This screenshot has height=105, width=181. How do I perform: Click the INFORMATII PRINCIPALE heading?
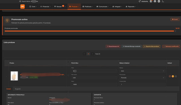tap(16, 95)
